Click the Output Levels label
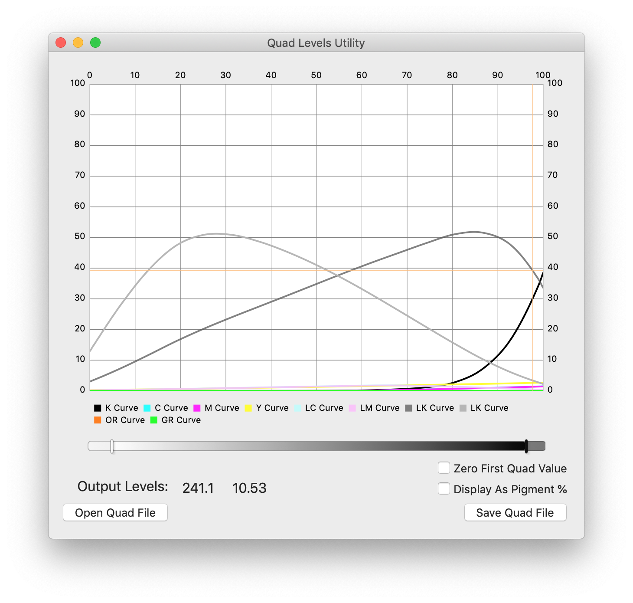The height and width of the screenshot is (603, 633). point(123,487)
